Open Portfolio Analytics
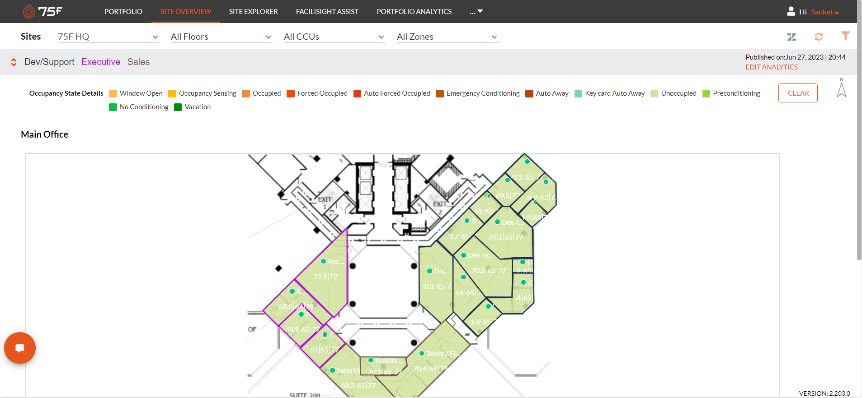Viewport: 862px width, 398px height. [415, 11]
